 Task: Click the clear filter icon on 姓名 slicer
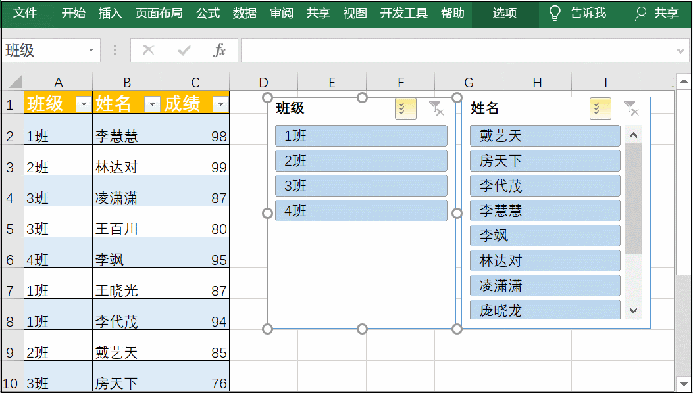pyautogui.click(x=630, y=108)
